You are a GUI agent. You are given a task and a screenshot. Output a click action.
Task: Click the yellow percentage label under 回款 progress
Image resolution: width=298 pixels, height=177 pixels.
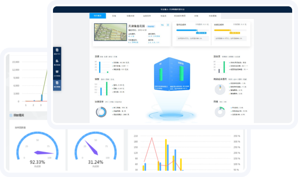point(235,33)
